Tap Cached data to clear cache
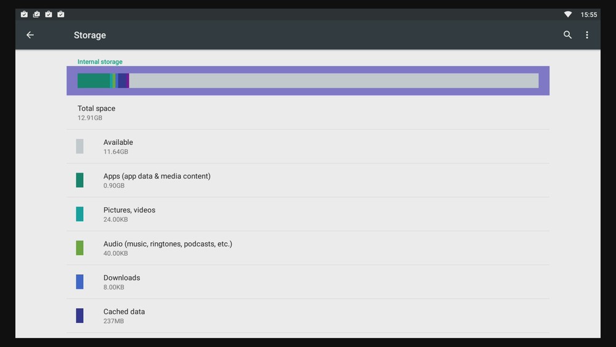 click(x=307, y=316)
